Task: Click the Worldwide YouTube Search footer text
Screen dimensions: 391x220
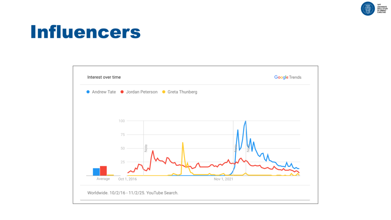Action: tap(132, 193)
